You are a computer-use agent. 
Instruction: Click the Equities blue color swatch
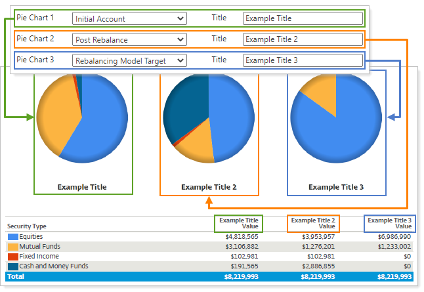pyautogui.click(x=12, y=236)
